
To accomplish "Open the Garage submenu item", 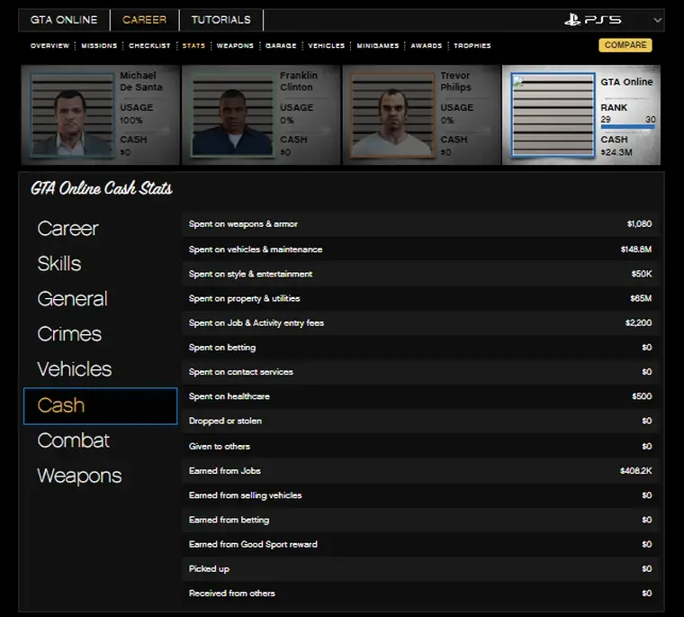I will pyautogui.click(x=281, y=45).
